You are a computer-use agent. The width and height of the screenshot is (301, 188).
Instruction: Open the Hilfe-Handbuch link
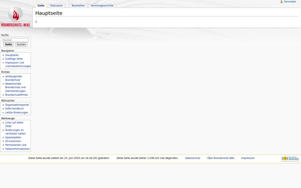pos(15,109)
